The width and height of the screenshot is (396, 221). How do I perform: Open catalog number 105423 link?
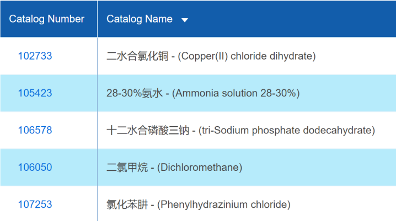click(x=35, y=93)
